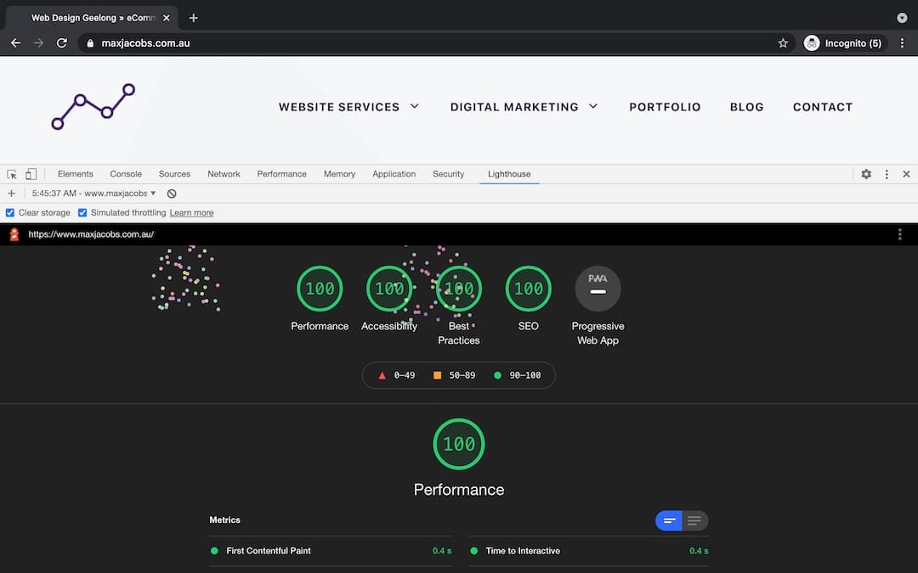Click the First Contentful Paint metric
This screenshot has height=573, width=918.
[x=331, y=551]
